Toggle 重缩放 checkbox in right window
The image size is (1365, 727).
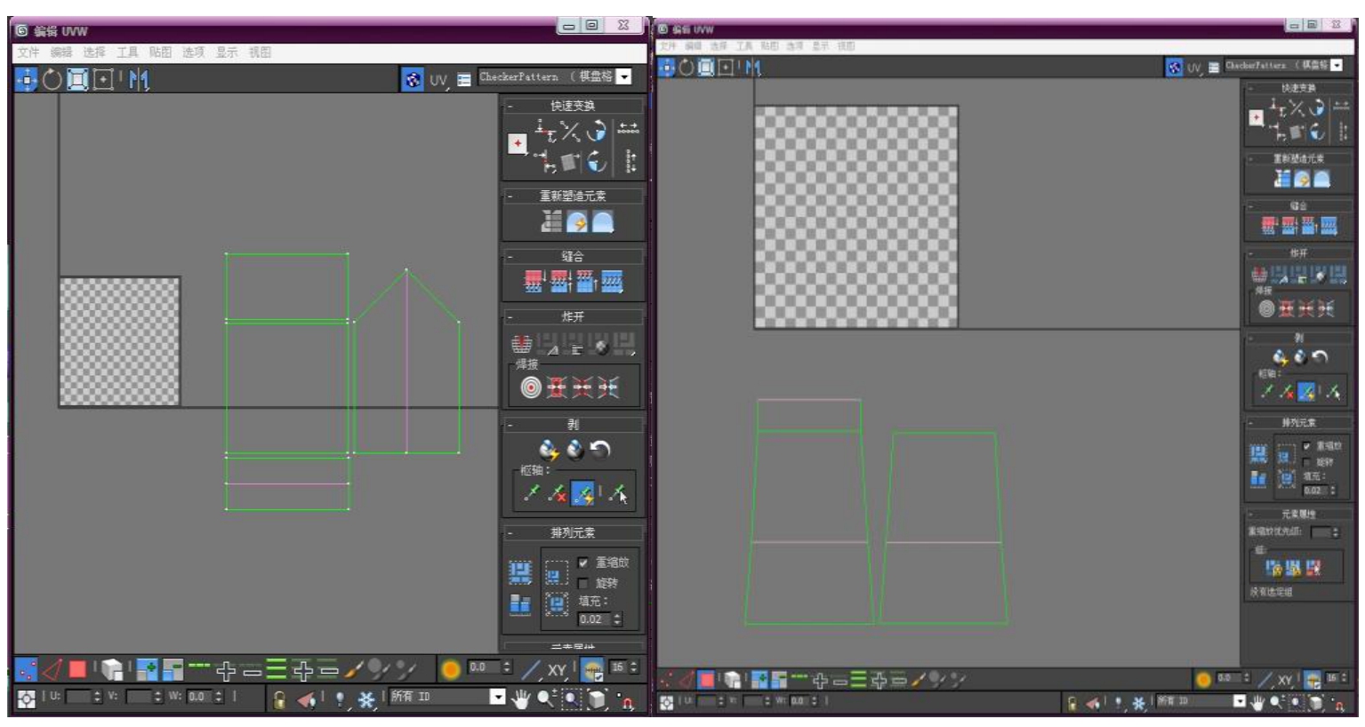point(1306,446)
